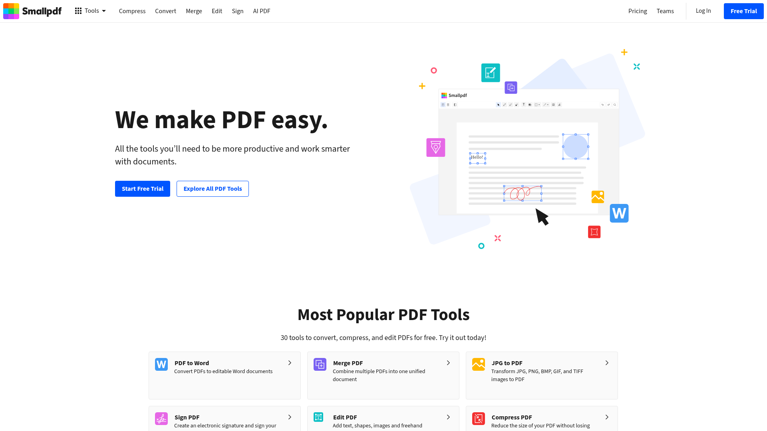Open the shape tool dropdown arrow
This screenshot has width=767, height=431.
point(539,105)
